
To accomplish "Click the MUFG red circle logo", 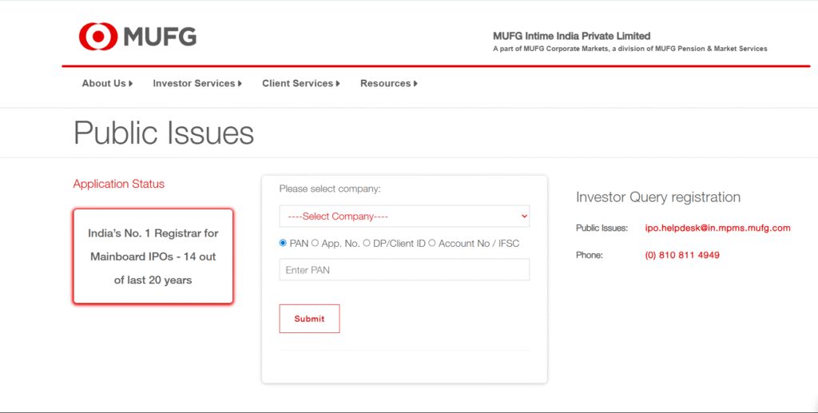I will coord(97,37).
